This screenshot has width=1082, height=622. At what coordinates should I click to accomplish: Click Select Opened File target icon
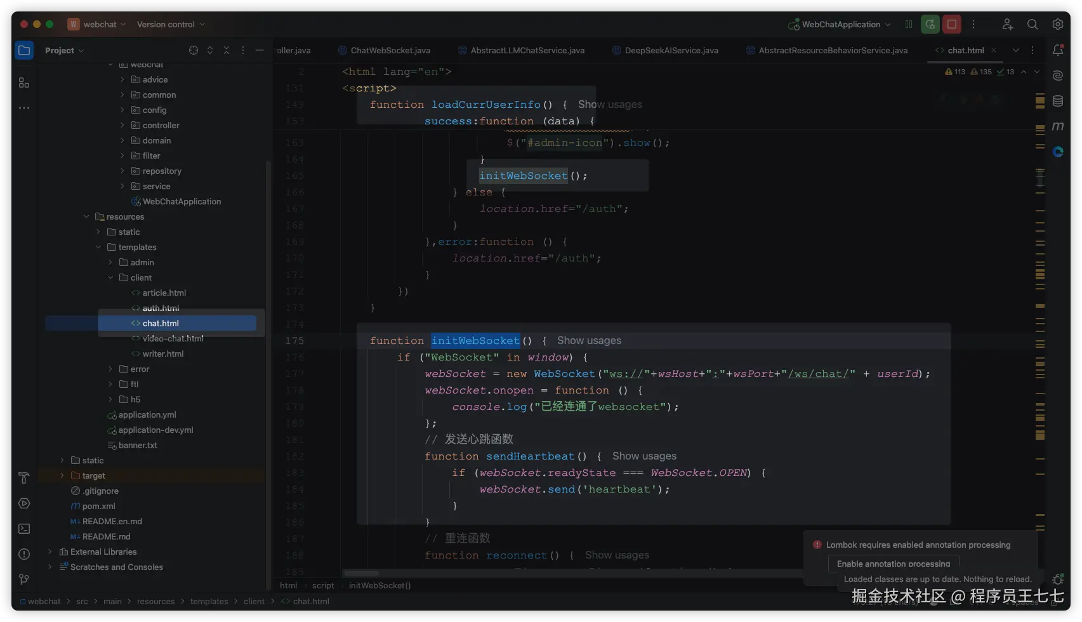click(194, 51)
